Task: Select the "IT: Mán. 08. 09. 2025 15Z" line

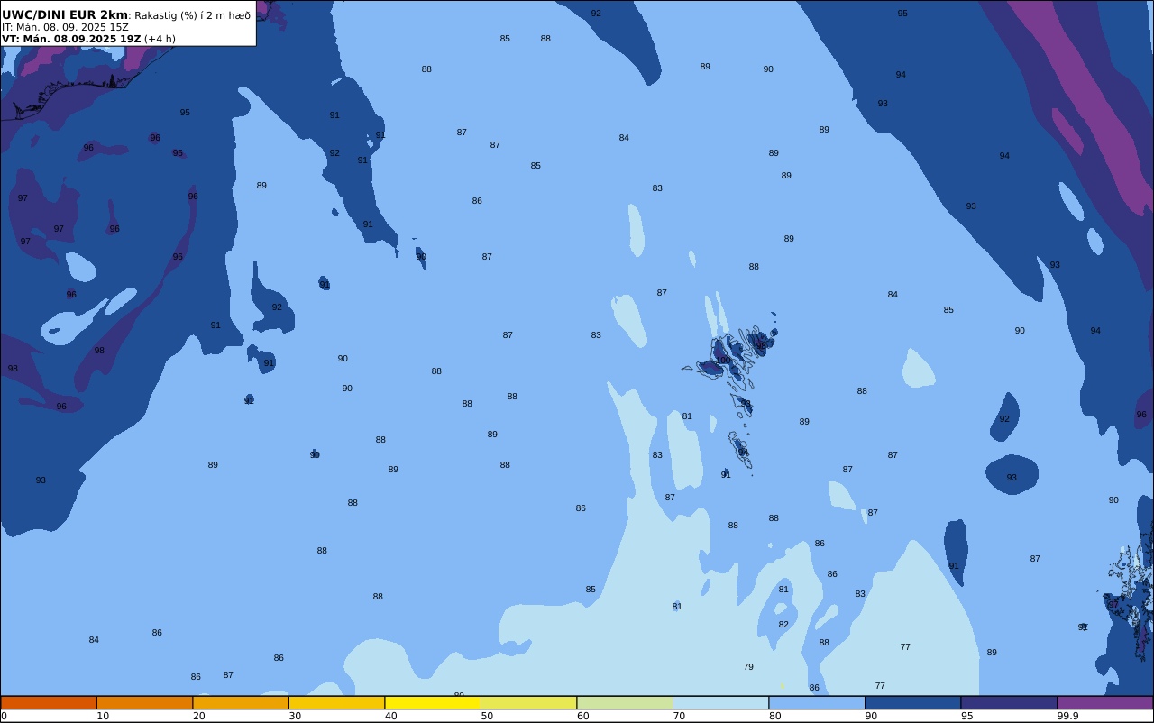Action: (65, 27)
